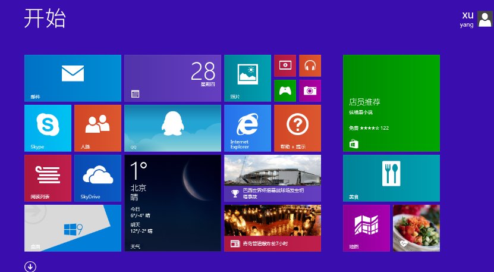494x272 pixels.
Task: Launch the QQ penguin tile
Action: click(172, 128)
